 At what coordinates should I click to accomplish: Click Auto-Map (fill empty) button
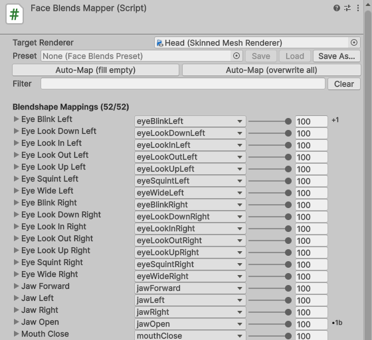click(96, 70)
